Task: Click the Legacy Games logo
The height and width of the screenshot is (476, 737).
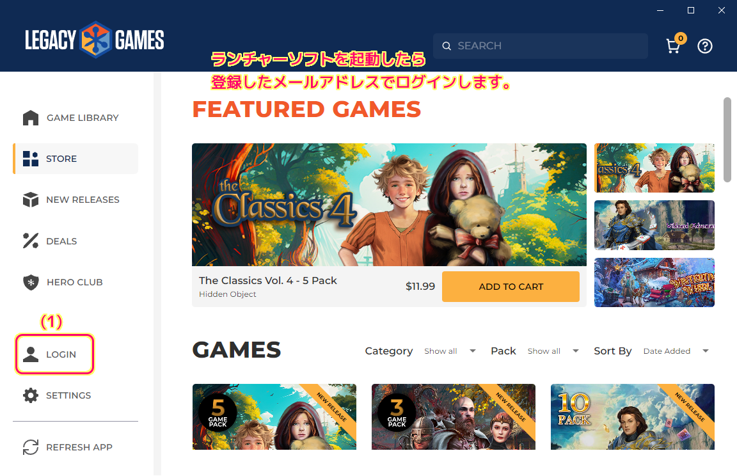Action: 95,40
